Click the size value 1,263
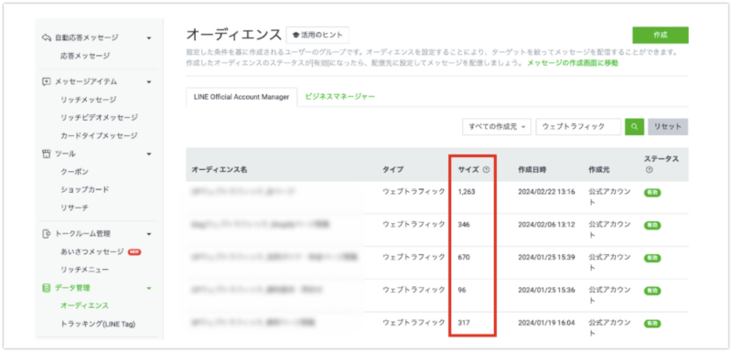Image resolution: width=732 pixels, height=352 pixels. (x=467, y=192)
